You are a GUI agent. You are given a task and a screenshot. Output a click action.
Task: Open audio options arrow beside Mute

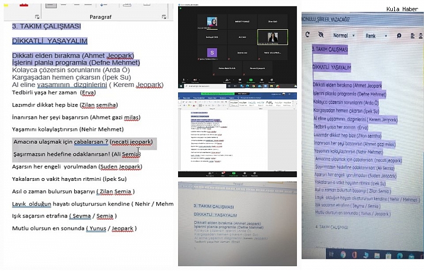[188, 80]
